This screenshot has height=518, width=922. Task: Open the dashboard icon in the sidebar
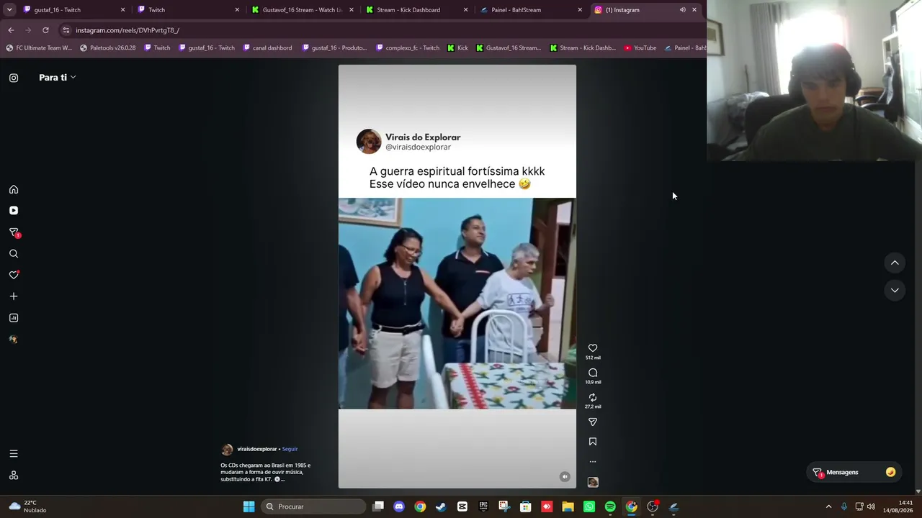(14, 318)
